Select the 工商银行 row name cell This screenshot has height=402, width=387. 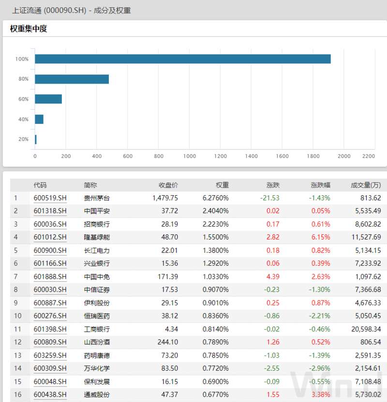97,329
